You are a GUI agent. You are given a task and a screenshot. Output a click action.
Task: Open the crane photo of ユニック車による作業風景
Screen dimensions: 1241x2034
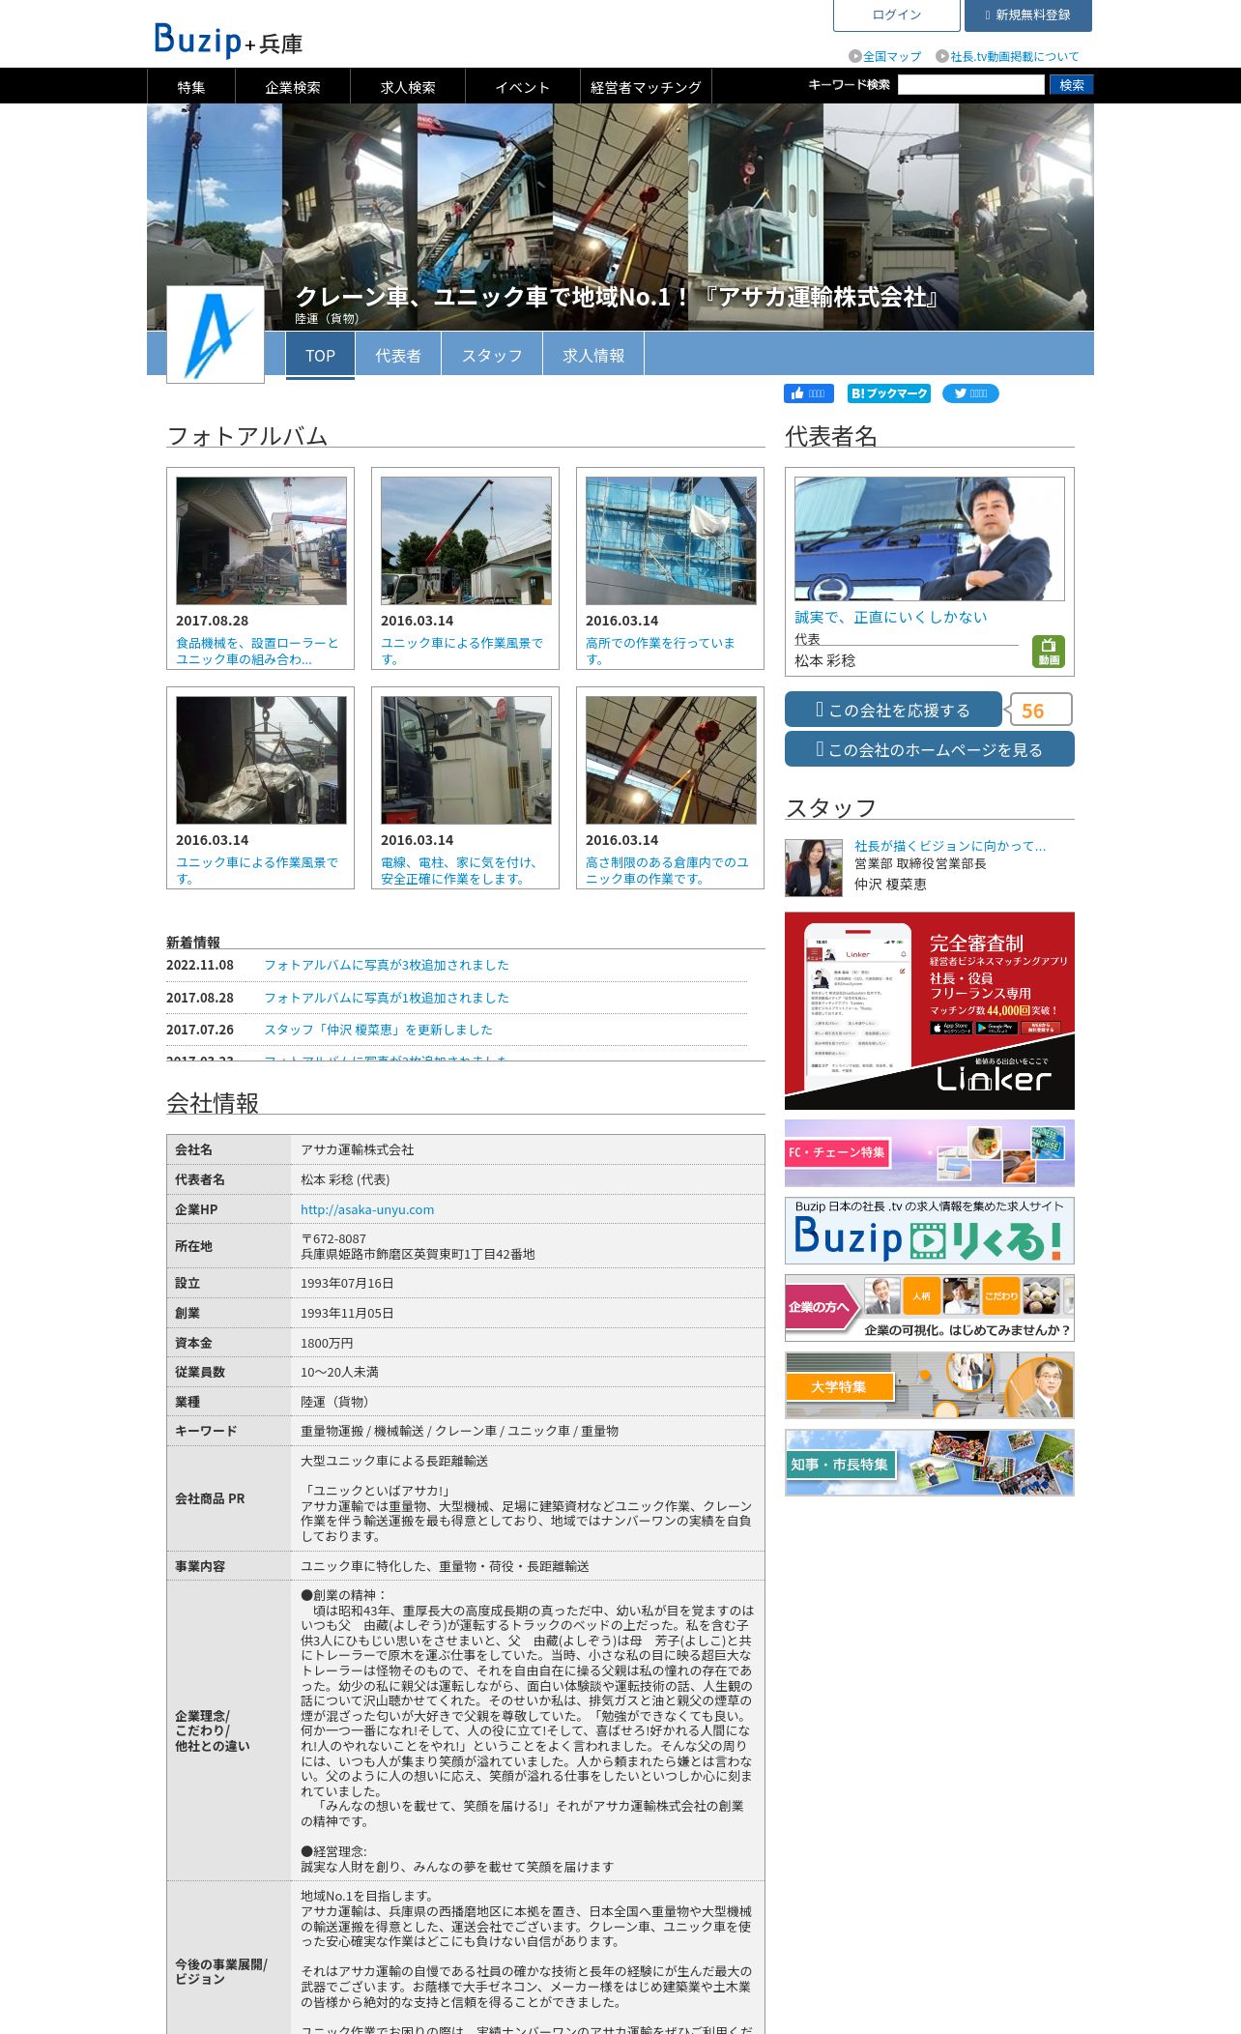click(466, 540)
